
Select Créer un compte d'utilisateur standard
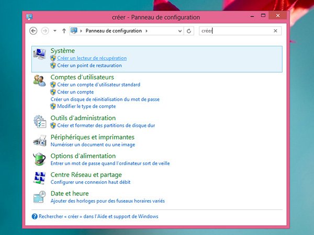[98, 85]
